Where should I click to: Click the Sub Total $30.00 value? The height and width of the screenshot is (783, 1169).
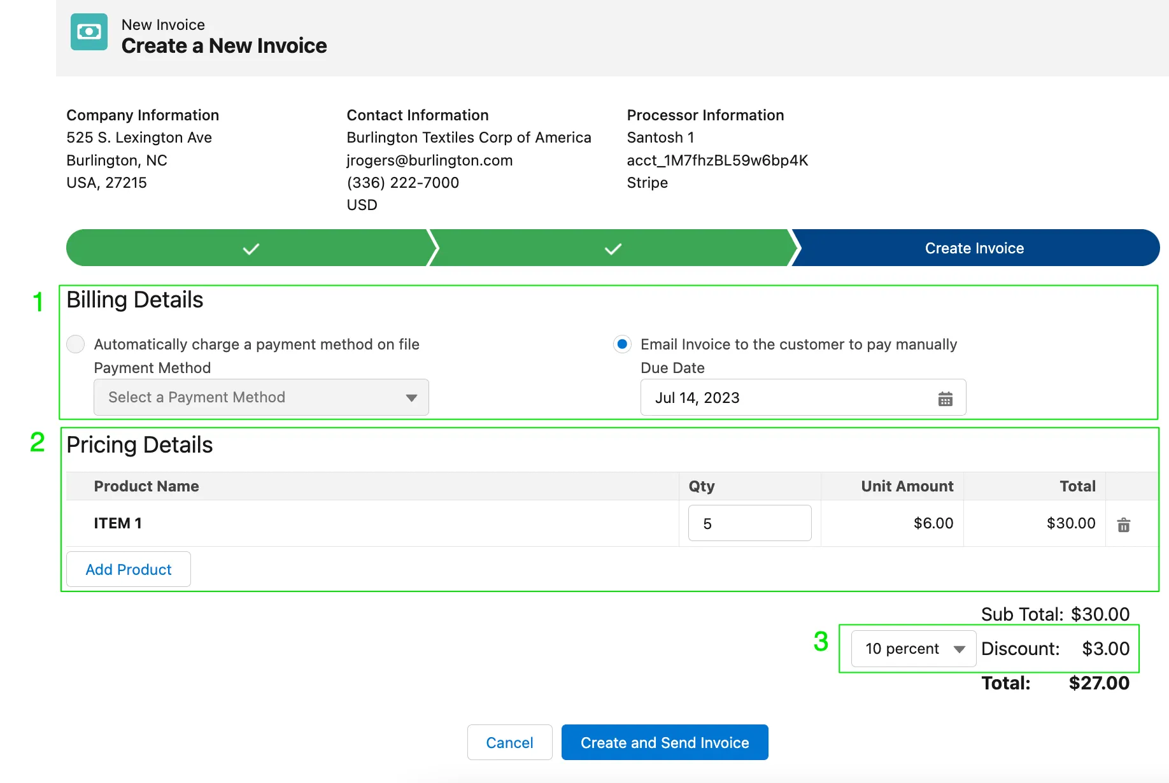[1100, 614]
